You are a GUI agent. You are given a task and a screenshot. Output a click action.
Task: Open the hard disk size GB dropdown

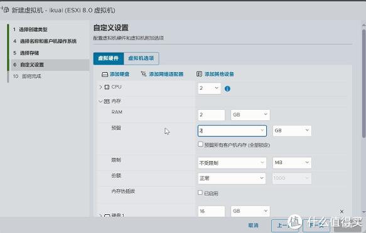point(250,211)
